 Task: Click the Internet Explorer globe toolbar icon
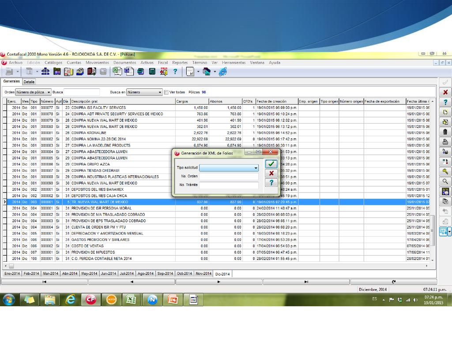coord(223,72)
